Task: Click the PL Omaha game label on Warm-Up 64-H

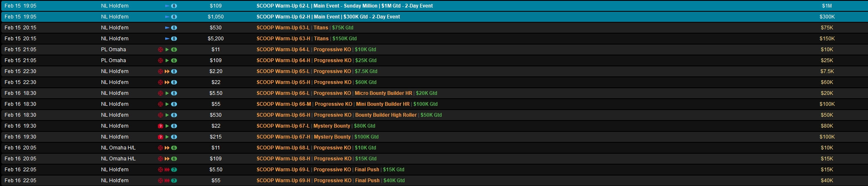Action: [x=113, y=60]
